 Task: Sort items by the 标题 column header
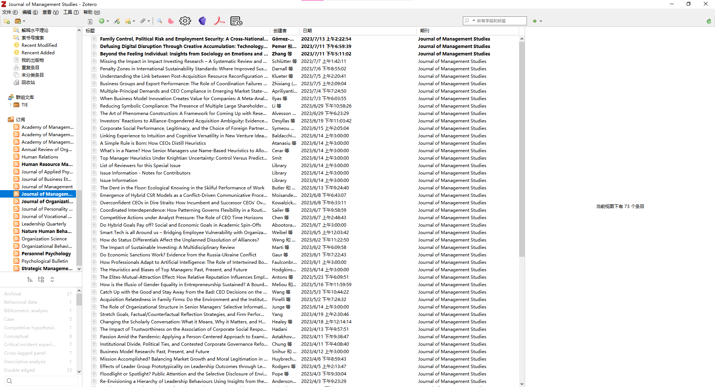[x=176, y=31]
